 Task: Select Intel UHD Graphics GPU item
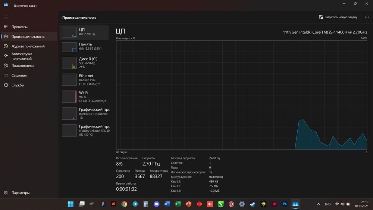click(x=84, y=113)
